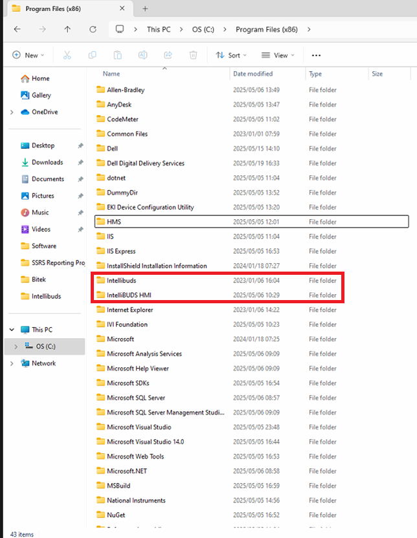Select the Microsoft SQL Server folder
This screenshot has width=417, height=538.
(251, 398)
